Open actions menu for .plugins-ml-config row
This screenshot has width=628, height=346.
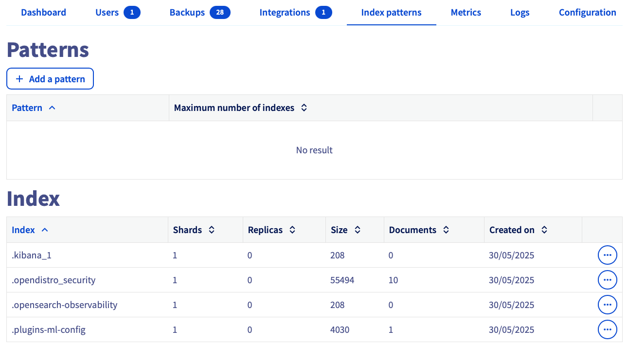tap(607, 329)
